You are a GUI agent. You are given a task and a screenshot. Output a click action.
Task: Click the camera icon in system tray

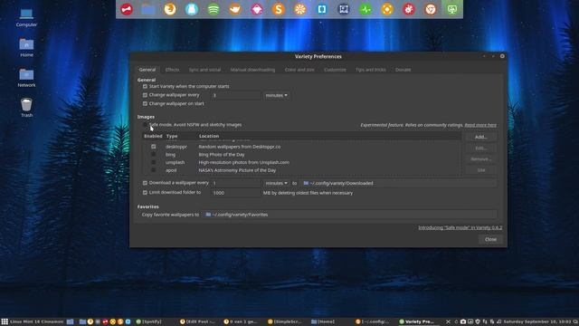click(462, 321)
